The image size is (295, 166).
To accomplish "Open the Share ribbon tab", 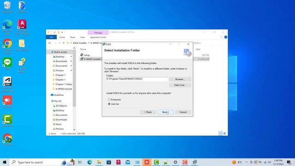I will 73,37.
